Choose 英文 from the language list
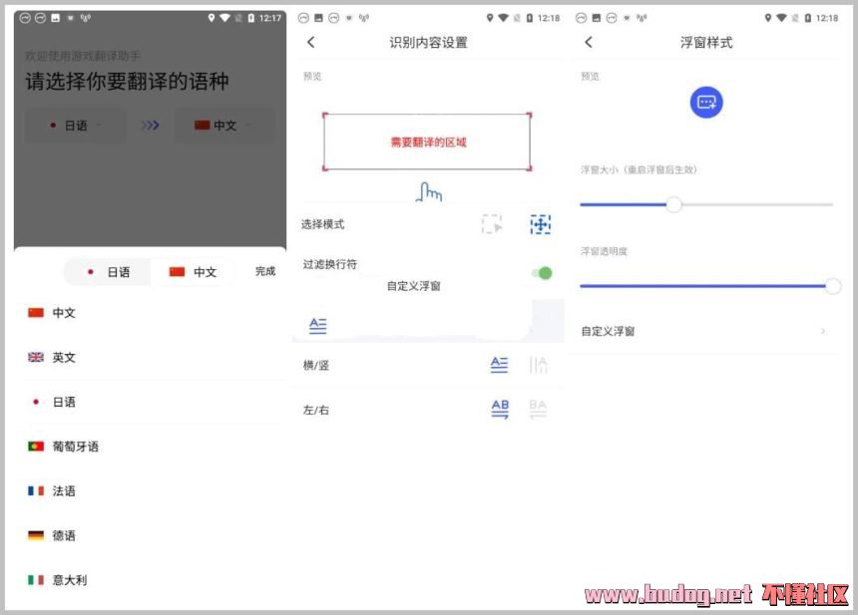 (x=64, y=357)
